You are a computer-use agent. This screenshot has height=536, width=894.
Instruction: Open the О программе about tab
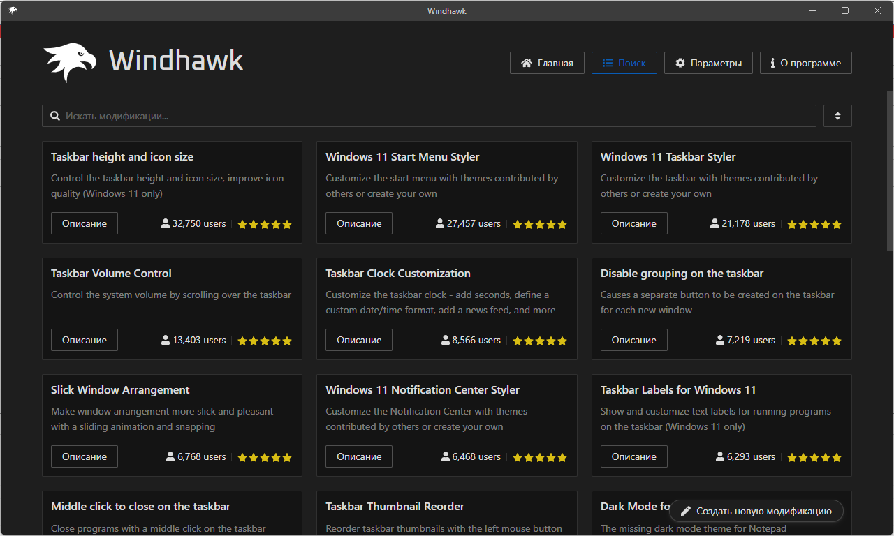(x=806, y=63)
